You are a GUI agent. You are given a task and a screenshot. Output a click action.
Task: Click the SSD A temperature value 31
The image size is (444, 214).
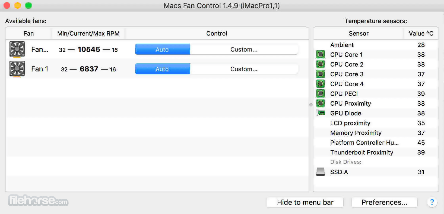(421, 172)
